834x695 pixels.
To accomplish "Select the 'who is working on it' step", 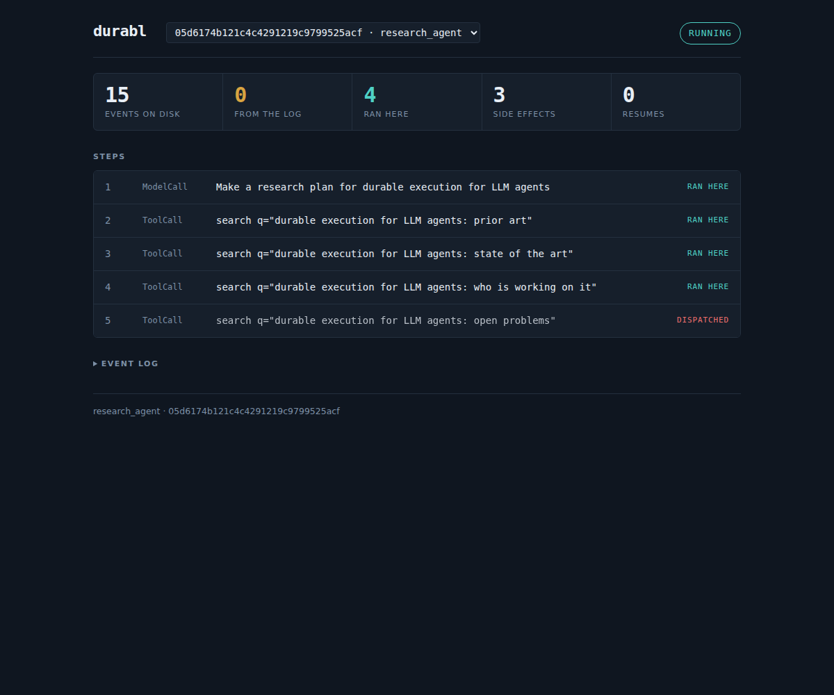I will (x=417, y=288).
